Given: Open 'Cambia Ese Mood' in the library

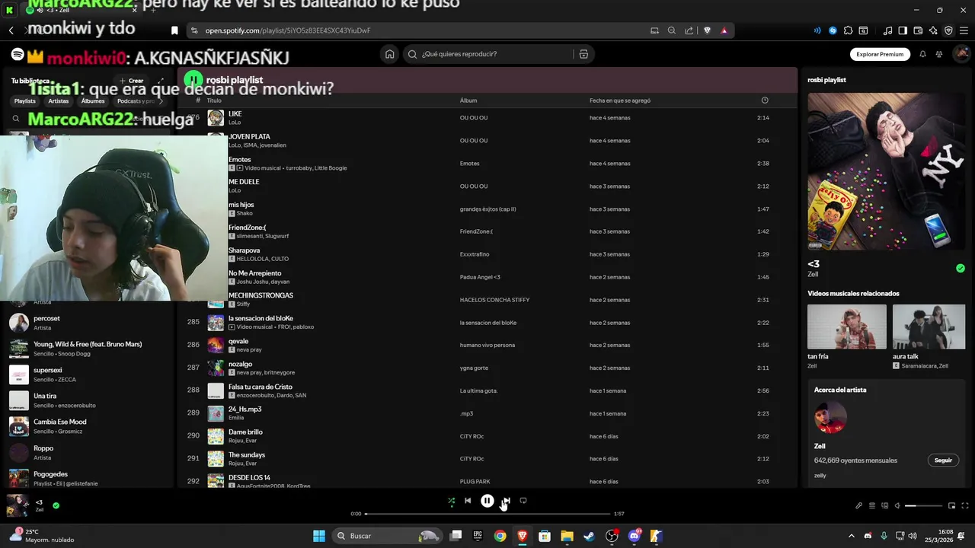Looking at the screenshot, I should (x=88, y=426).
